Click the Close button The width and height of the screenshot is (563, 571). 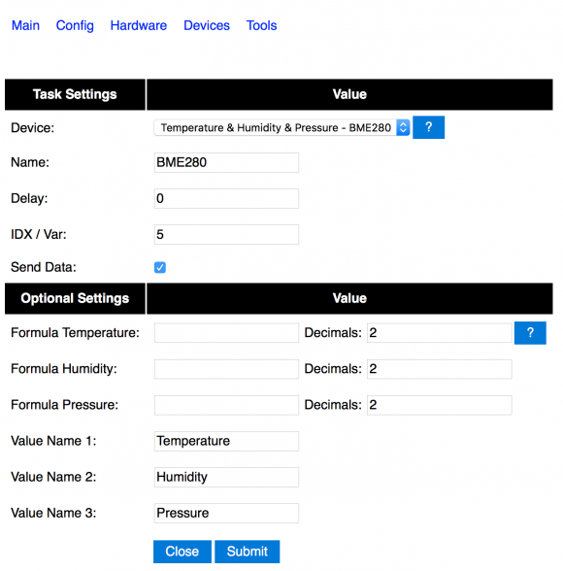coord(182,552)
